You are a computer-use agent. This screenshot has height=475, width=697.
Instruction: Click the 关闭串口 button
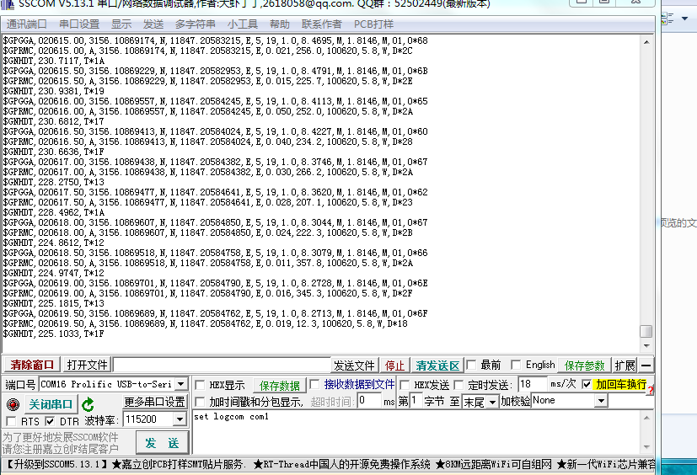51,404
